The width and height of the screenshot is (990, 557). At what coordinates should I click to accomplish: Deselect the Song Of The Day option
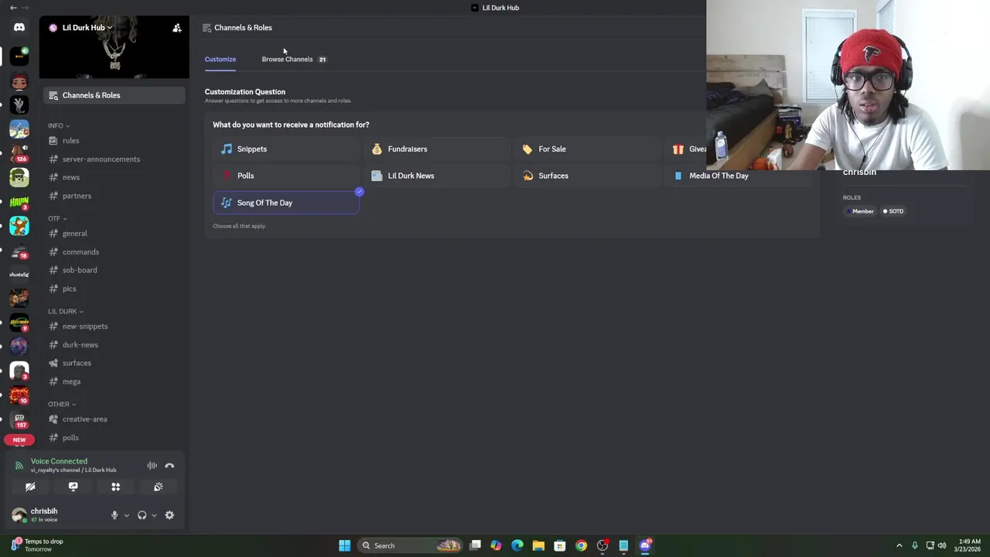coord(286,203)
